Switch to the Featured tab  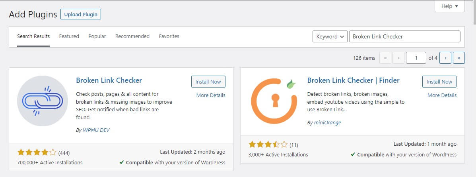click(x=69, y=36)
